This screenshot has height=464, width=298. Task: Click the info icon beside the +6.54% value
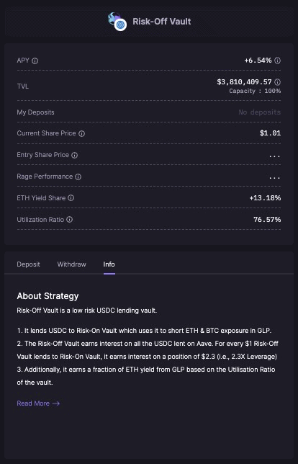pyautogui.click(x=277, y=61)
